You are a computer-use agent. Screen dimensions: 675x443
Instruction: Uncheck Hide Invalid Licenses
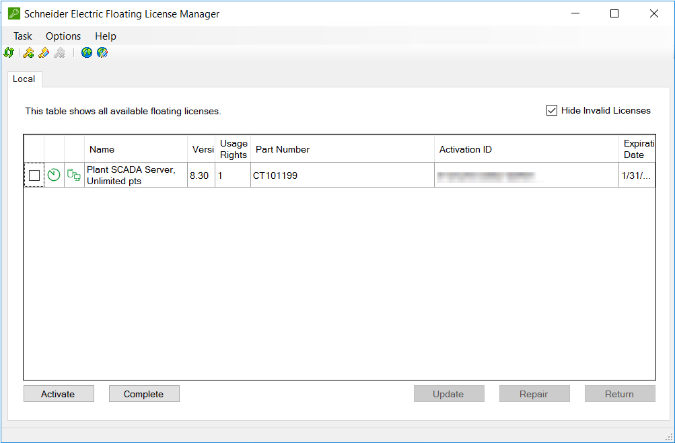(x=551, y=110)
